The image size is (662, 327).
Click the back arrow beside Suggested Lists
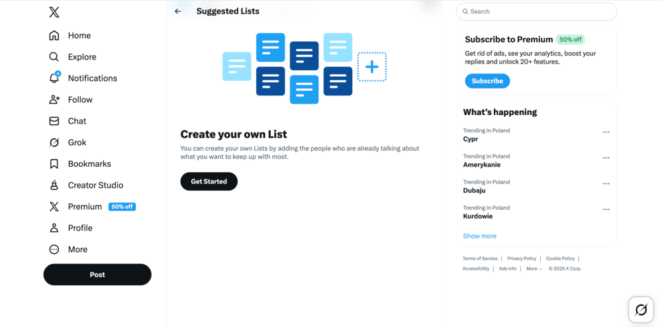click(177, 11)
